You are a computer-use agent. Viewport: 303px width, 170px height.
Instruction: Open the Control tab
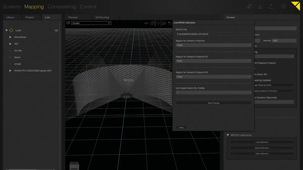coord(88,7)
